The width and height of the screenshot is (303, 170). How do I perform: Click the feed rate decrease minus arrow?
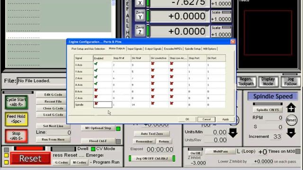pyautogui.click(x=233, y=133)
